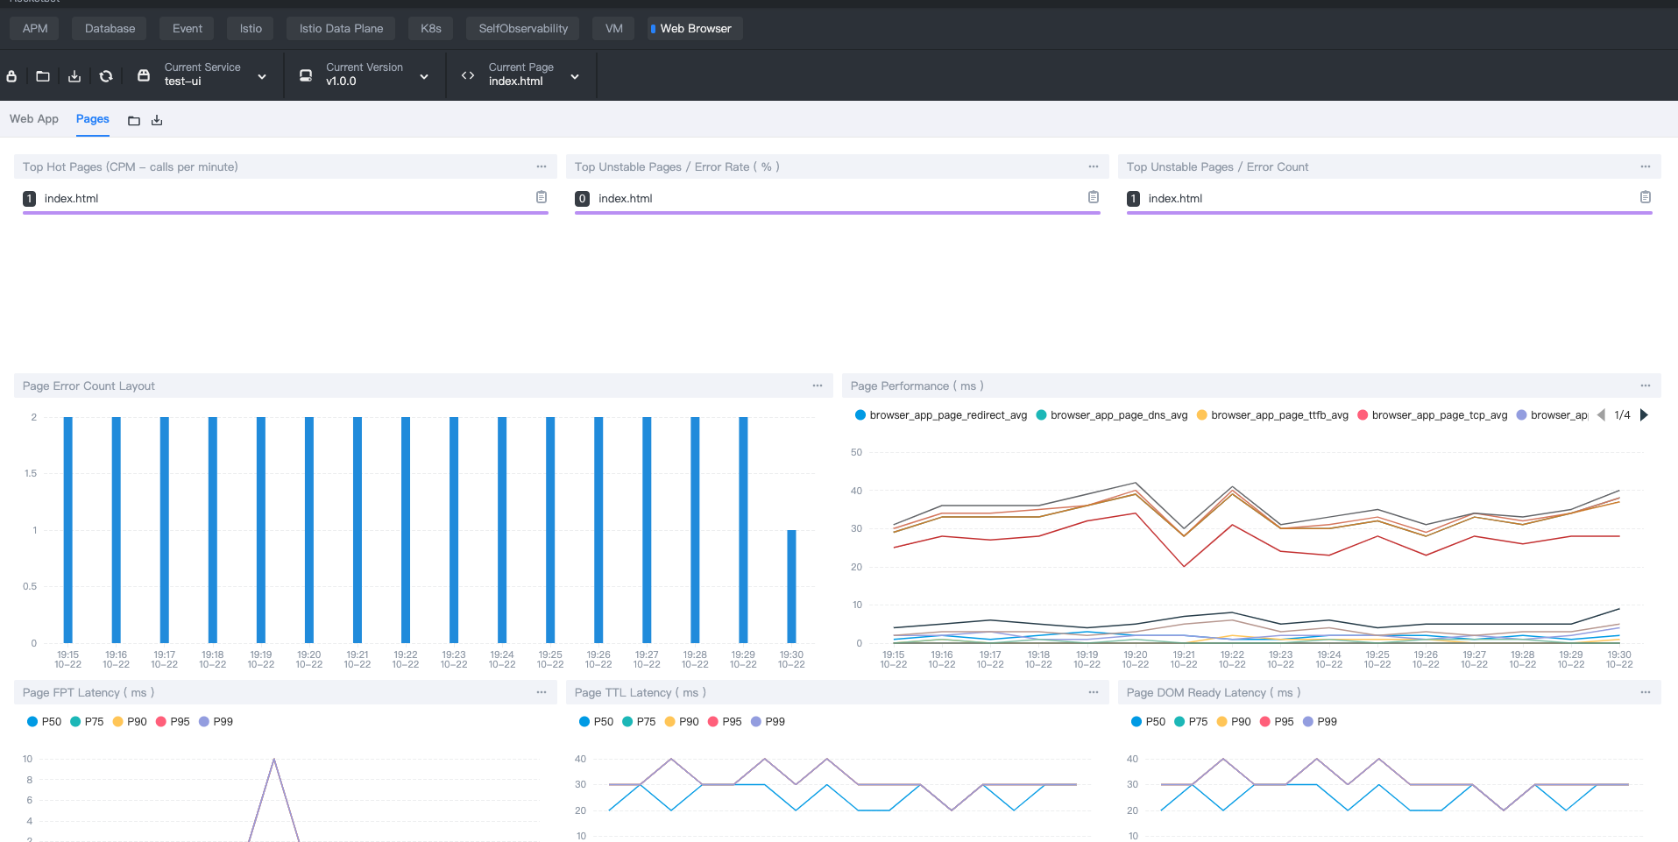Copy index.html in the Top Hot Pages list

point(542,197)
